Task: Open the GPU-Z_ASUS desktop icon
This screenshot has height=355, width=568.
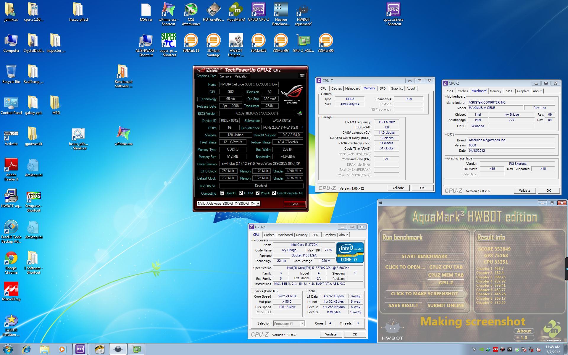Action: click(303, 43)
